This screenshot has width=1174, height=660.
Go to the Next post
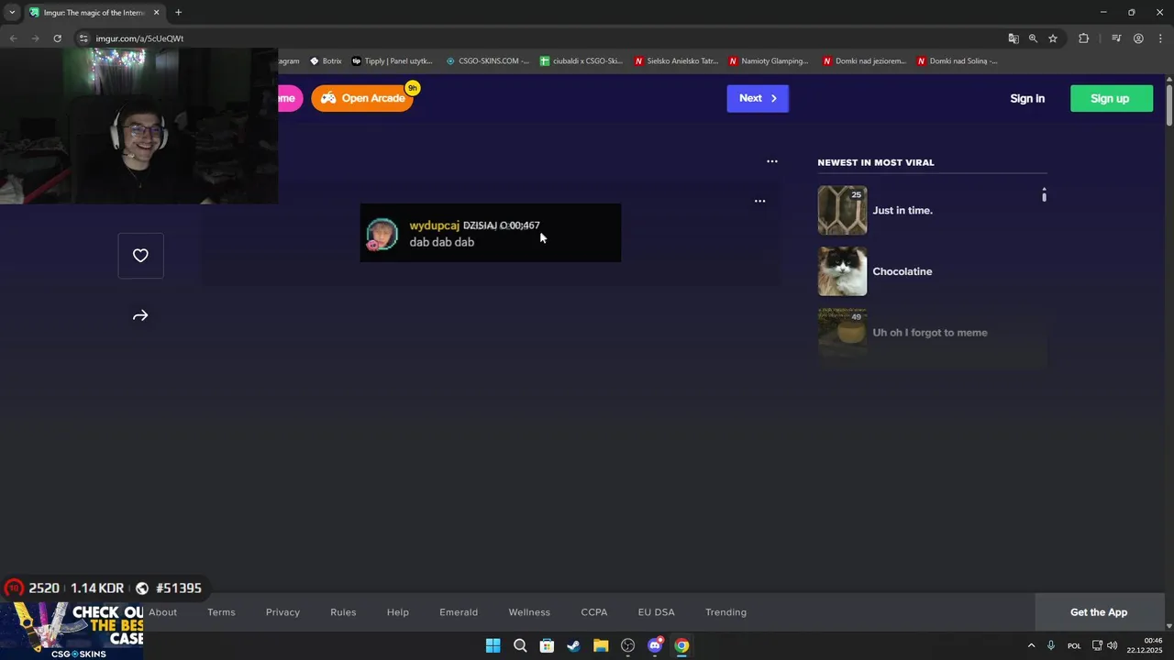(x=758, y=98)
